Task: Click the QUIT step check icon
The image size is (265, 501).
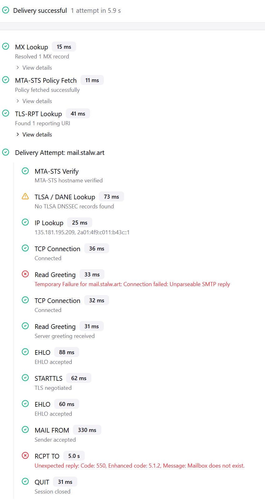Action: tap(25, 482)
